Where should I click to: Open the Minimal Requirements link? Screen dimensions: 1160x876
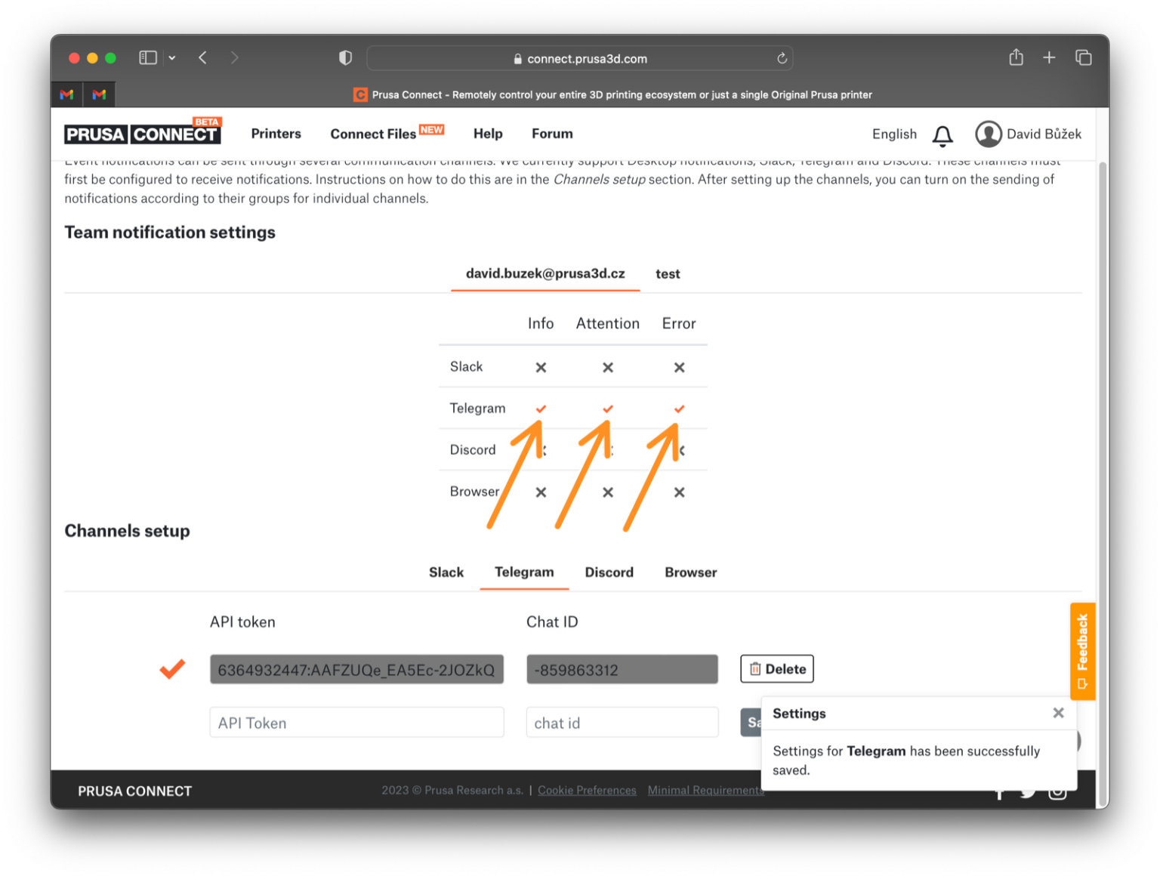(x=706, y=790)
